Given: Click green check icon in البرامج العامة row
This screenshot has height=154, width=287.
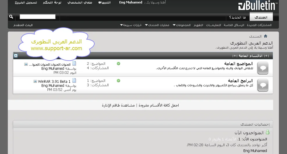Looking at the screenshot, I should 118,81.
